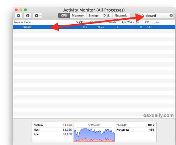Viewport: 176px width, 145px height.
Task: Zoom the Activity Monitor window
Action: click(x=25, y=10)
